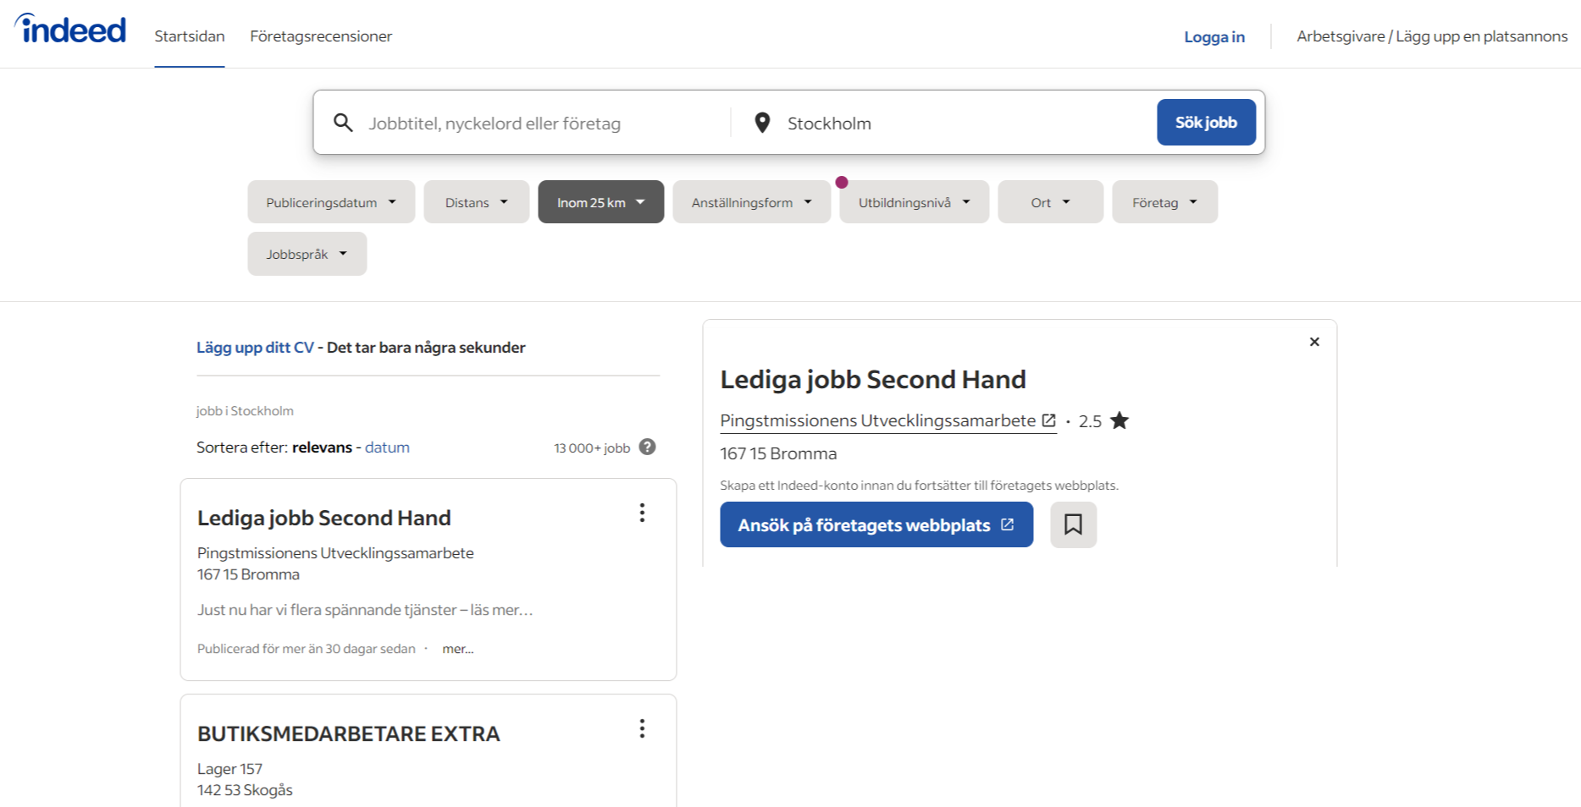Viewport: 1581px width, 807px height.
Task: Open the Företag filter dropdown
Action: coord(1165,202)
